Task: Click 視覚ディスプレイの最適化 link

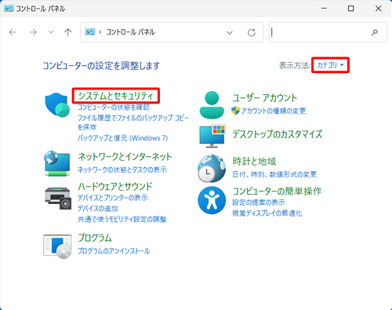Action: click(x=267, y=213)
